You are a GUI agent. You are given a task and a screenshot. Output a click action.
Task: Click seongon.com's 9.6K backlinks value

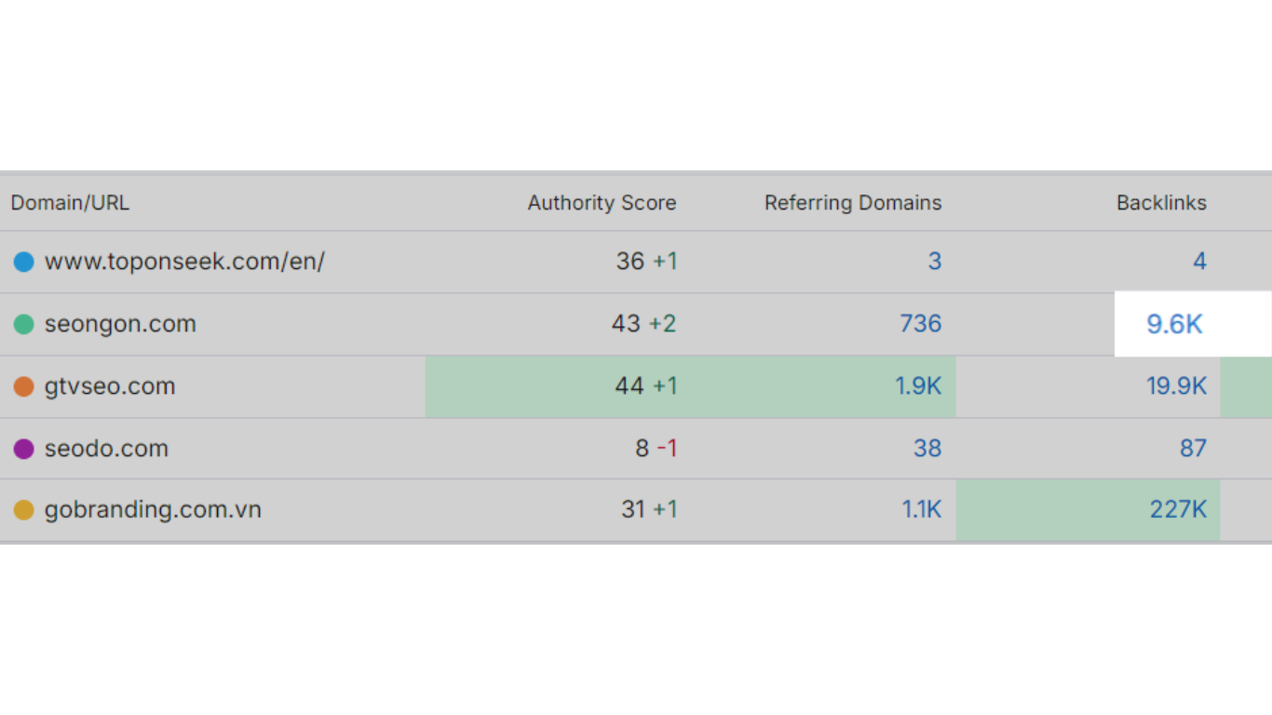tap(1174, 324)
